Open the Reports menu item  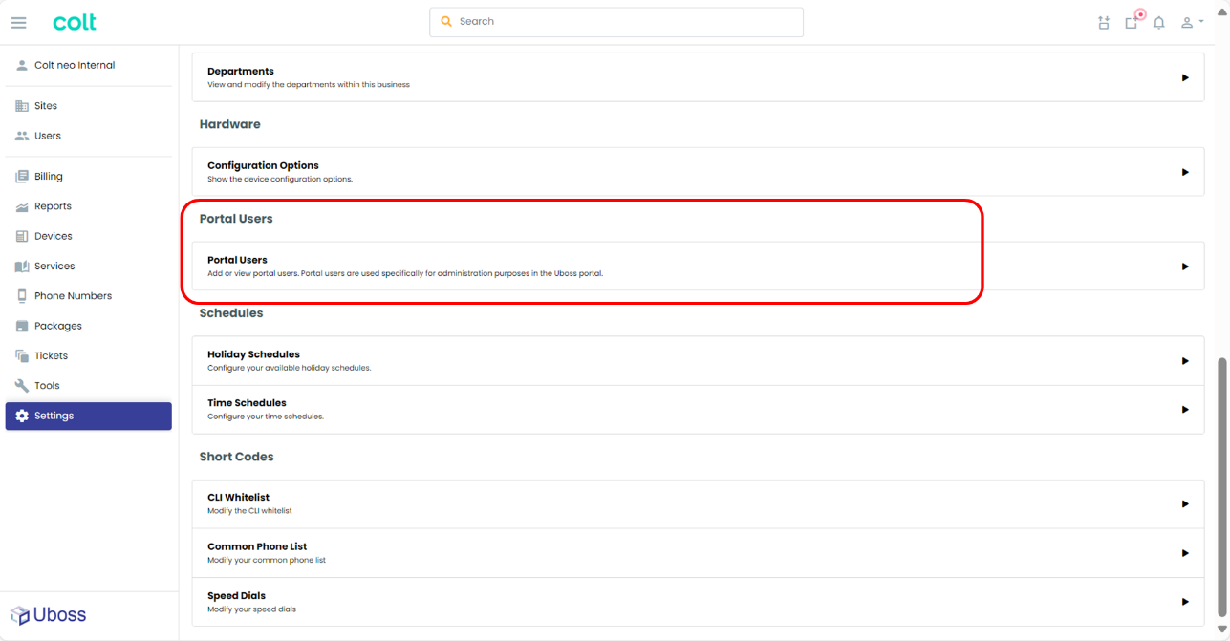tap(53, 206)
